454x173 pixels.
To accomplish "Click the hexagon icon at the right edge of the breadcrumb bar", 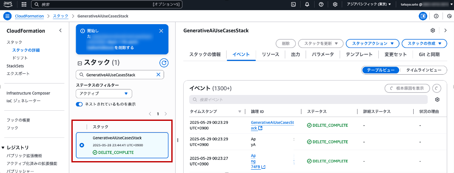I will point(449,16).
